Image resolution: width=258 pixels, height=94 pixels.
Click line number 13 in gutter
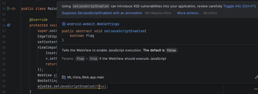pyautogui.click(x=4, y=9)
